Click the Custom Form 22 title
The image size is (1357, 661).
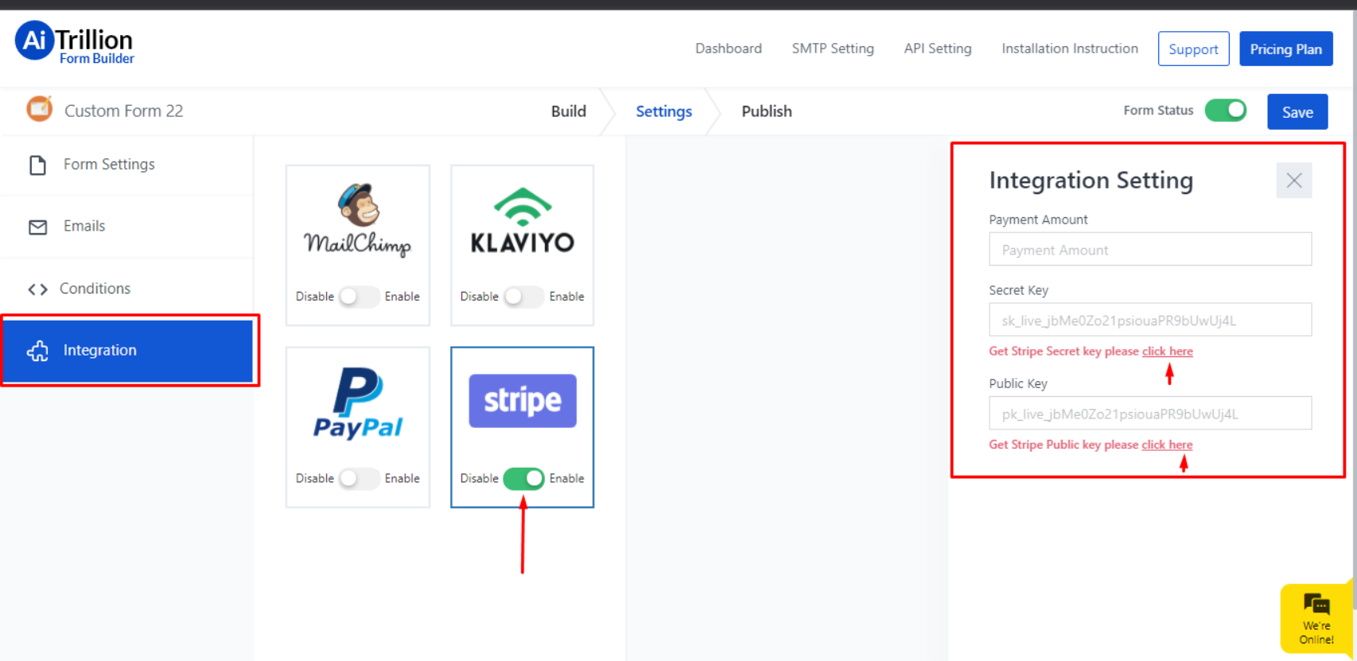point(124,111)
